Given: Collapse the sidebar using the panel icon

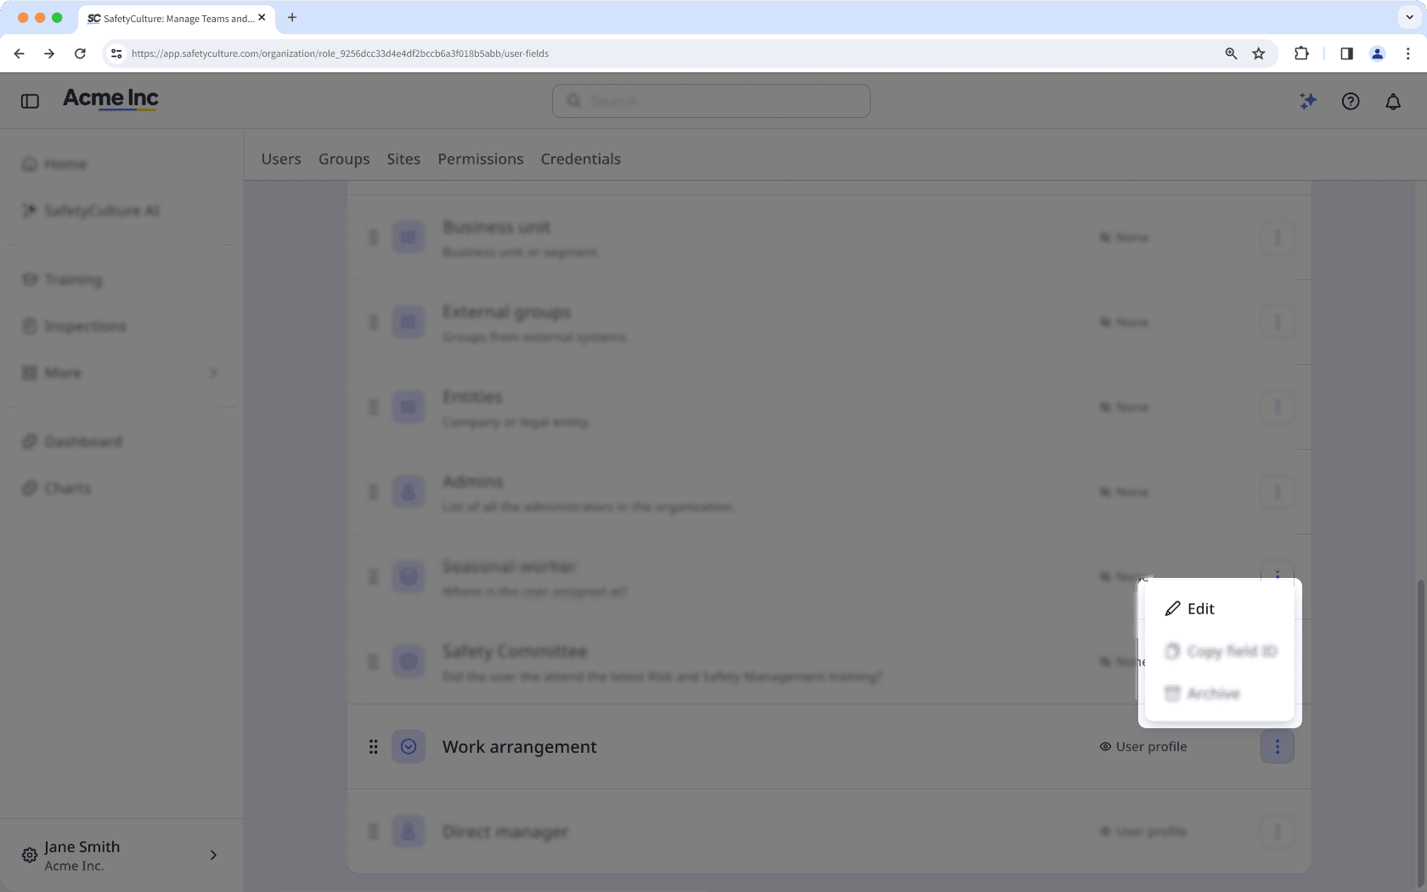Looking at the screenshot, I should tap(30, 100).
